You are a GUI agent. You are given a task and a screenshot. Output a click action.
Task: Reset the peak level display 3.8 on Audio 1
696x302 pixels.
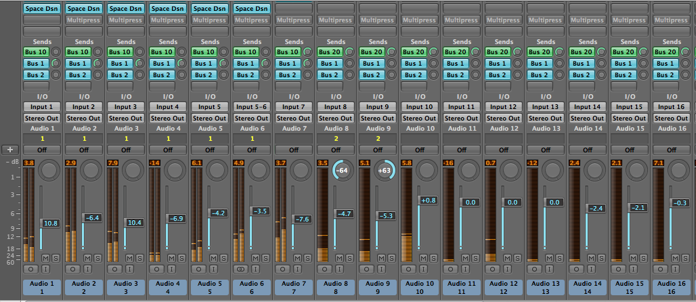[x=29, y=163]
